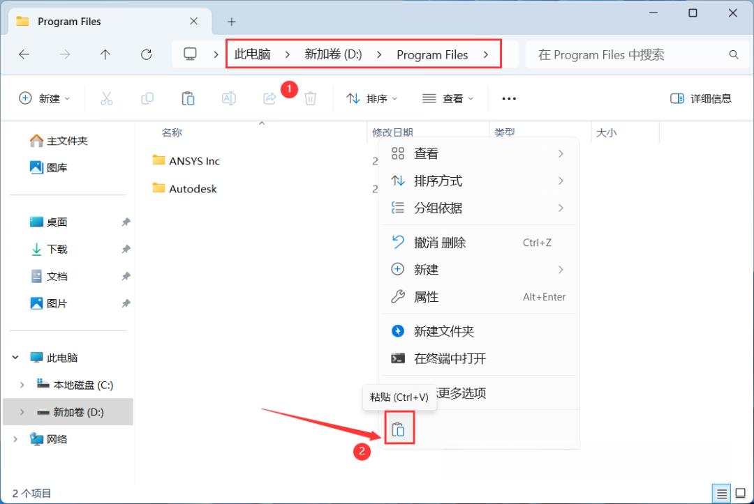Click the Rename icon in toolbar

click(x=228, y=98)
